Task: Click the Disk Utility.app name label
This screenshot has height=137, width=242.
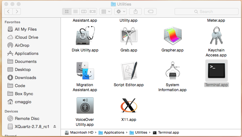Action: (x=85, y=50)
